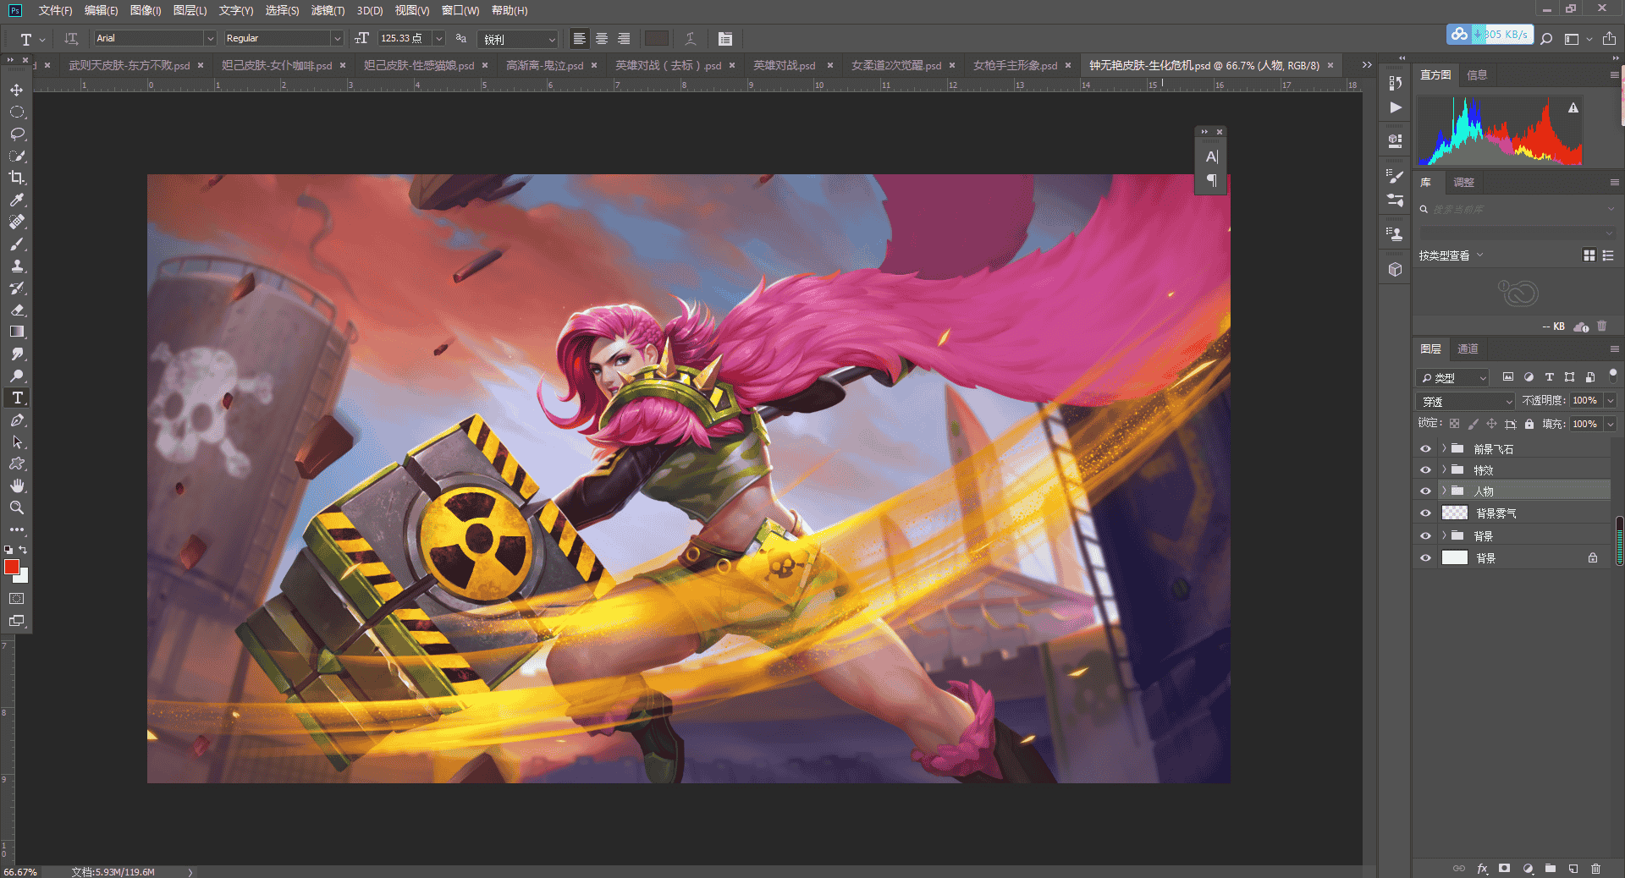Expand the 前景飞石 layer group
Screen dimensions: 1625x878
click(x=1444, y=449)
